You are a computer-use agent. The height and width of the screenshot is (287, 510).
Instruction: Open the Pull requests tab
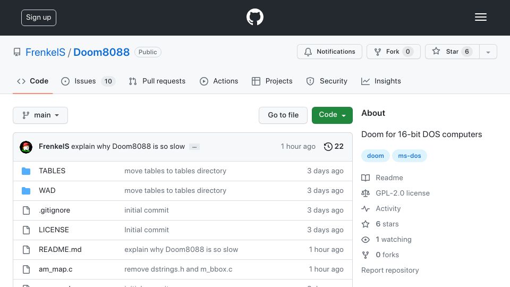pyautogui.click(x=157, y=81)
